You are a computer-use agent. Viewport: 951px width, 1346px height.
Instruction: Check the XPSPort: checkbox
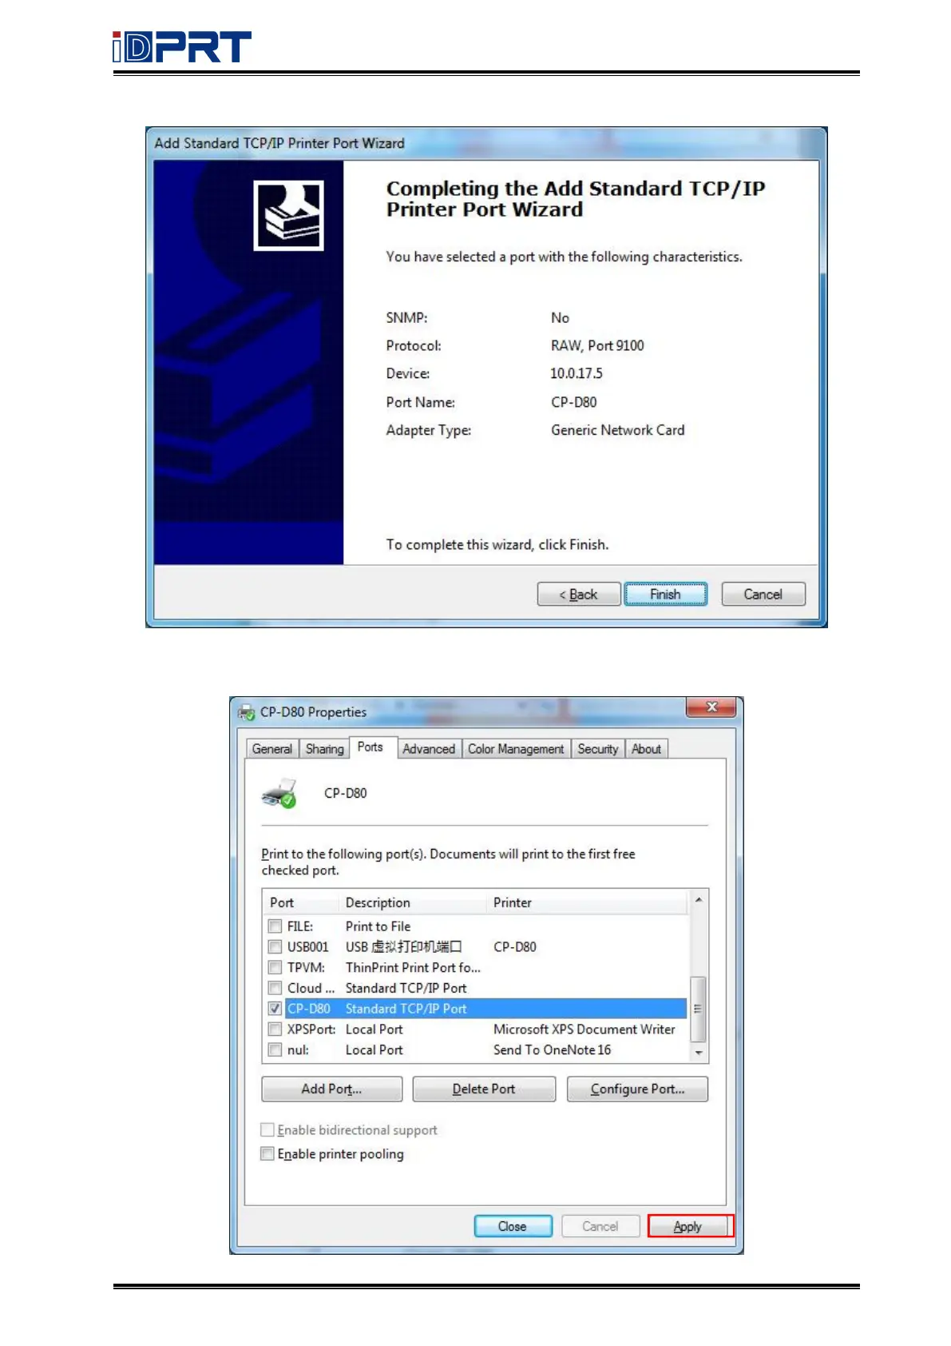(275, 1029)
